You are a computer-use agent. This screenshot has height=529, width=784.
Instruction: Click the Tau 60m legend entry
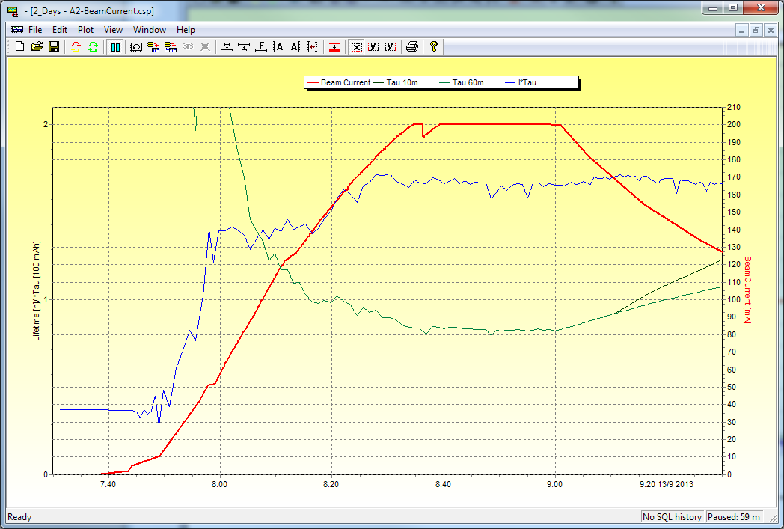coord(468,82)
